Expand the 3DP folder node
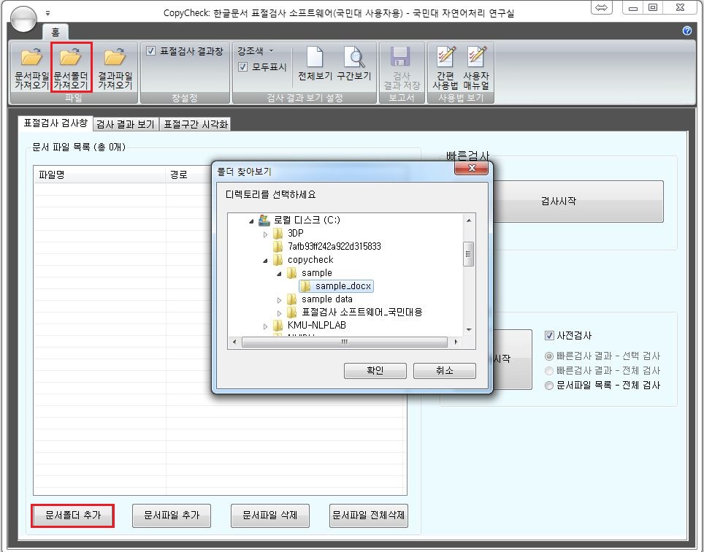Screen dimensions: 704x552 [x=266, y=234]
